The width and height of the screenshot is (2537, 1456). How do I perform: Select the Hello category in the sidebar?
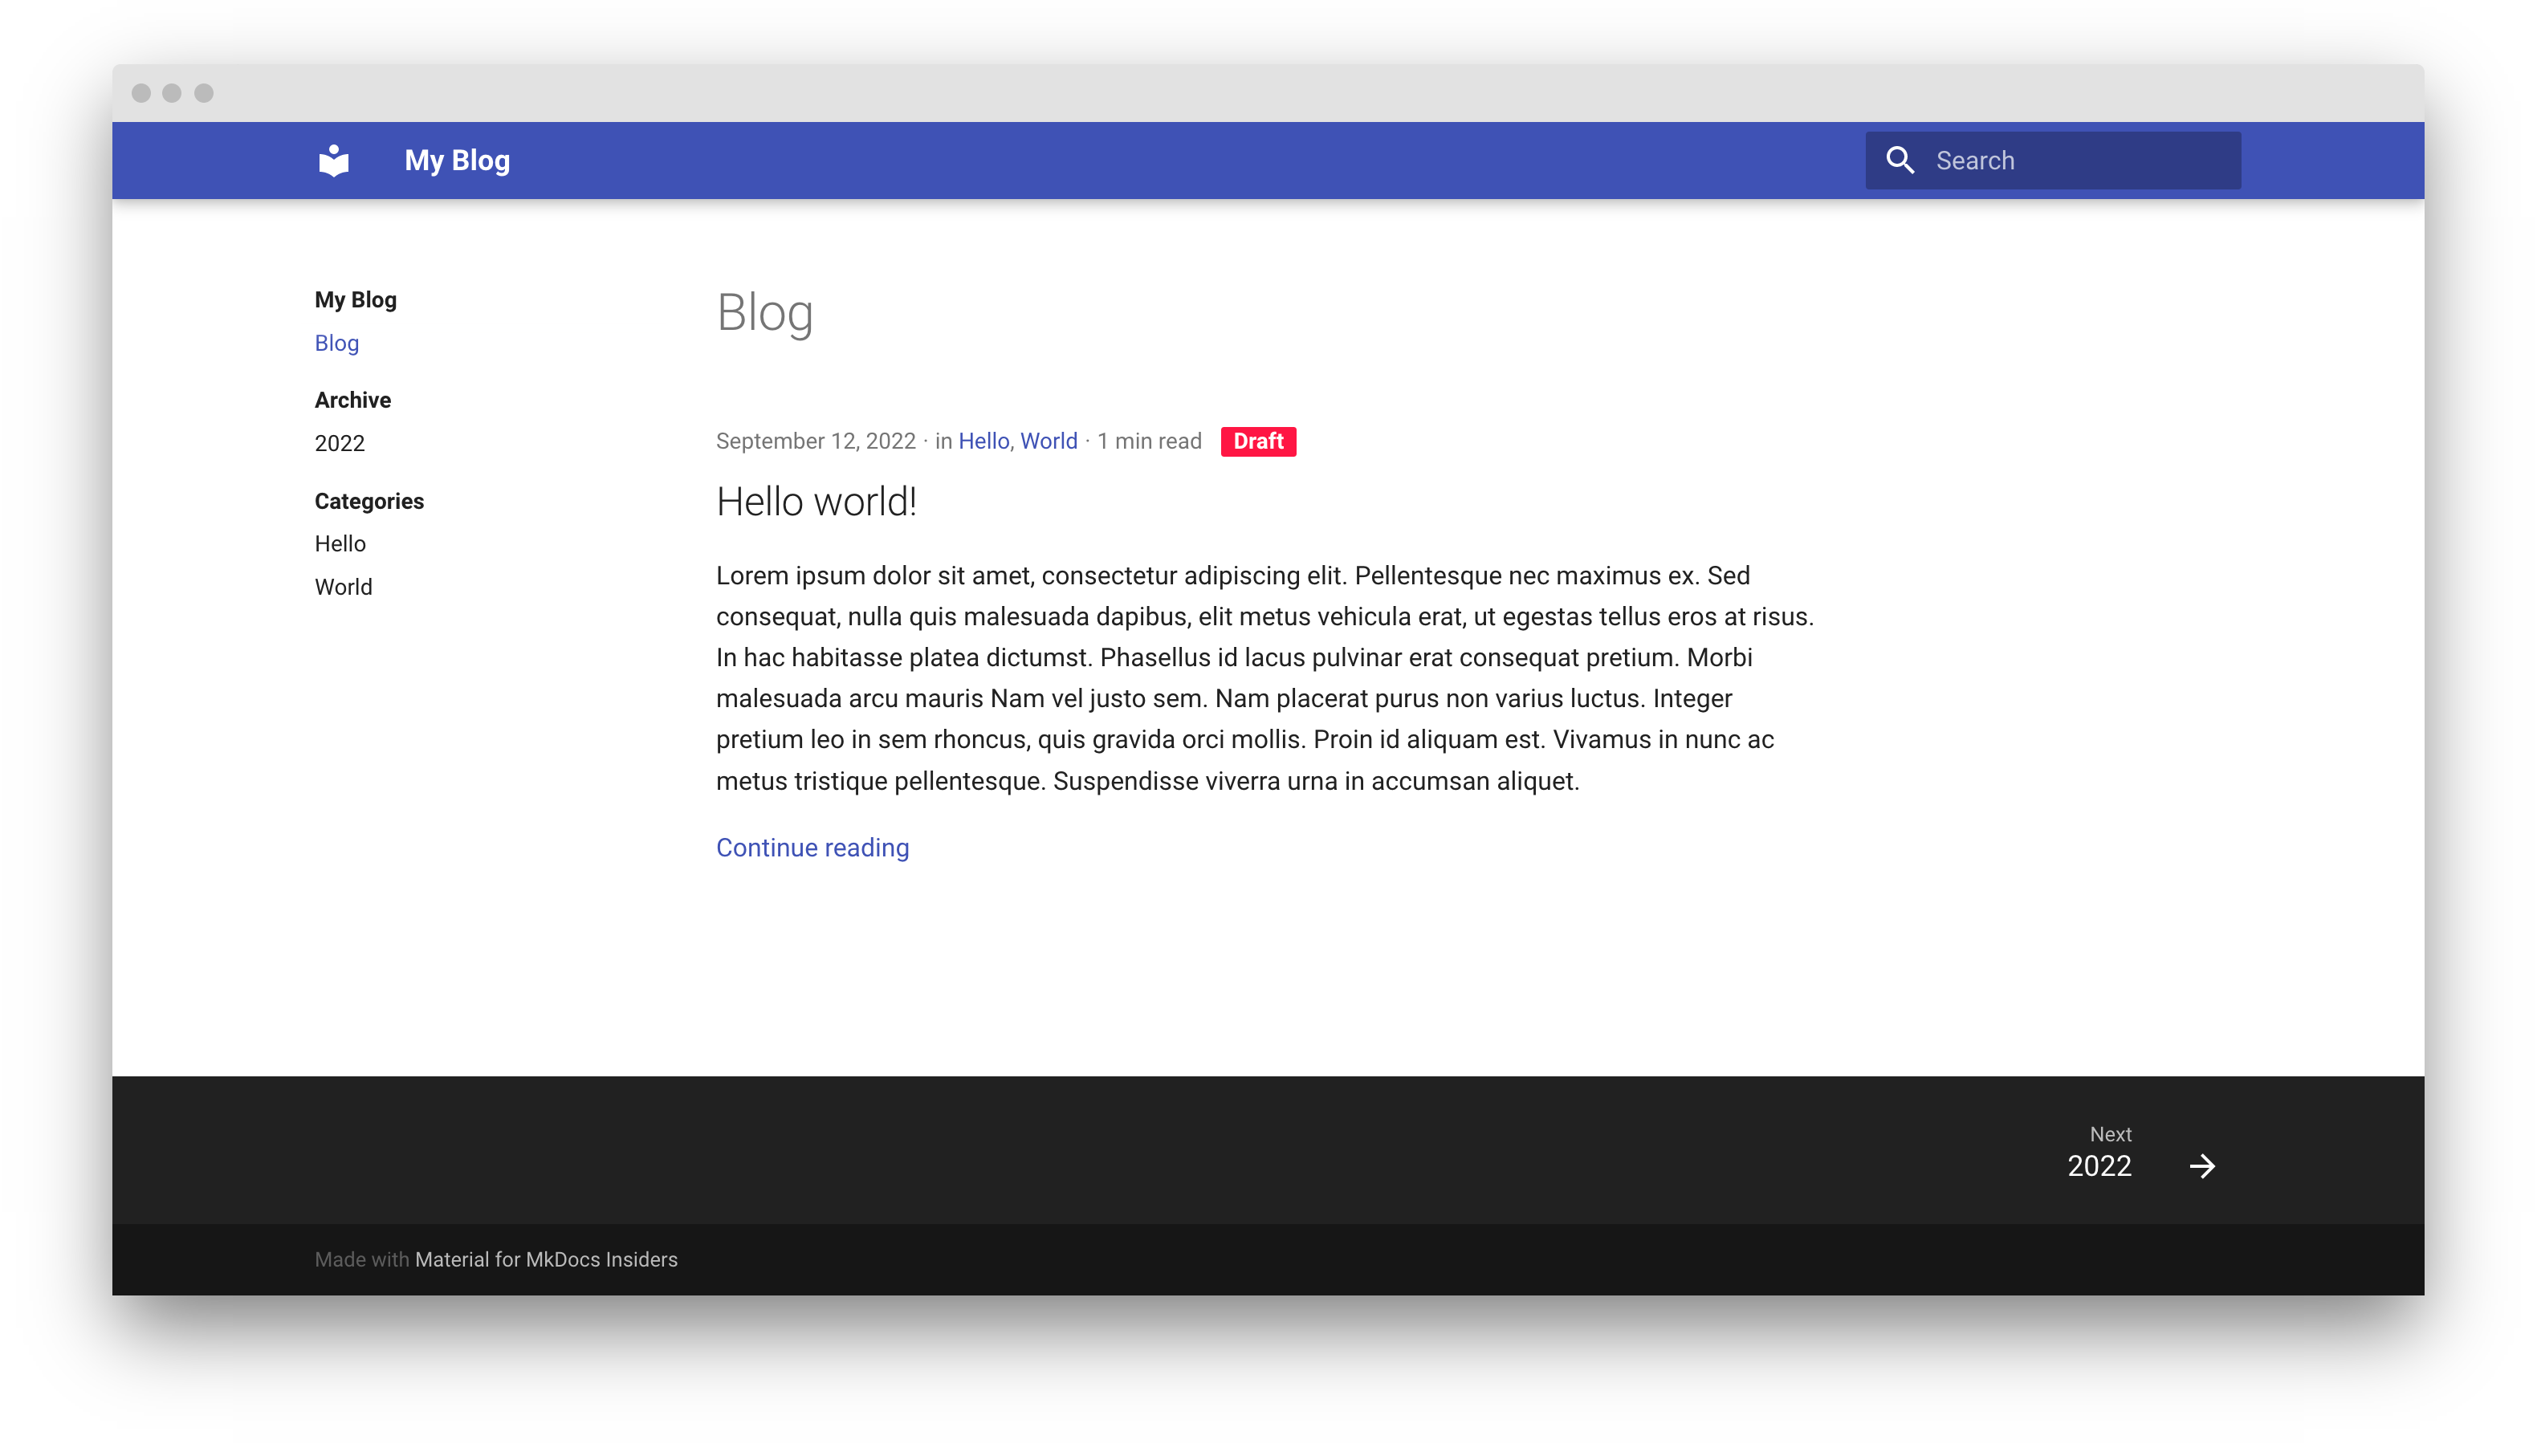click(340, 543)
